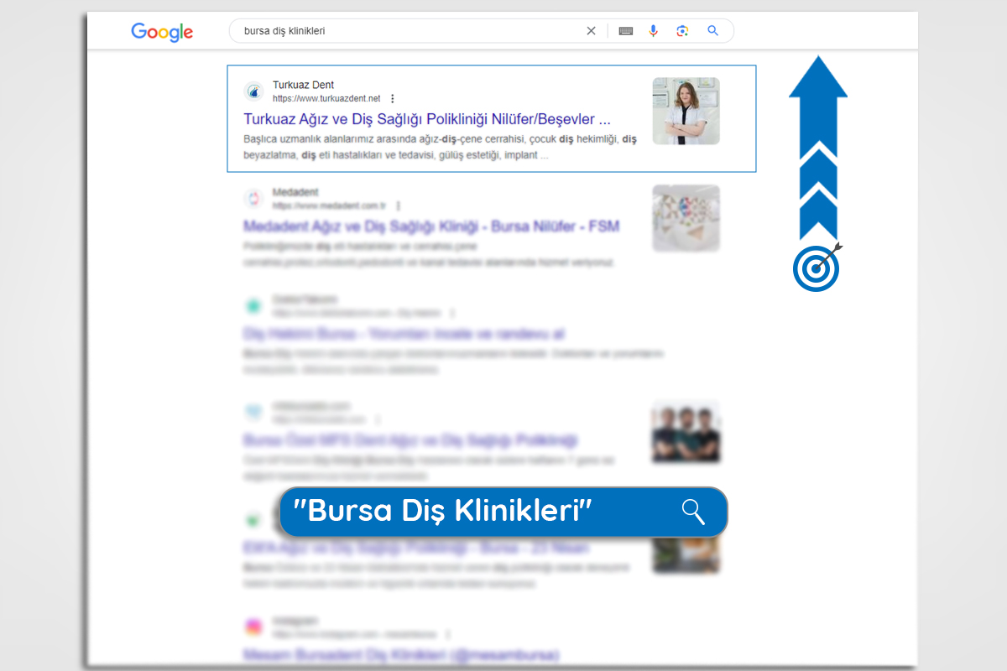Click the Instagram result favicon

(x=253, y=627)
